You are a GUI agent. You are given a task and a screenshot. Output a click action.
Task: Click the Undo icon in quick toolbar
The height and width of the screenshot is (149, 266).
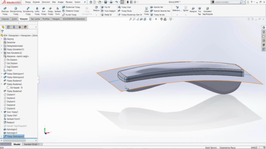(x=116, y=2)
